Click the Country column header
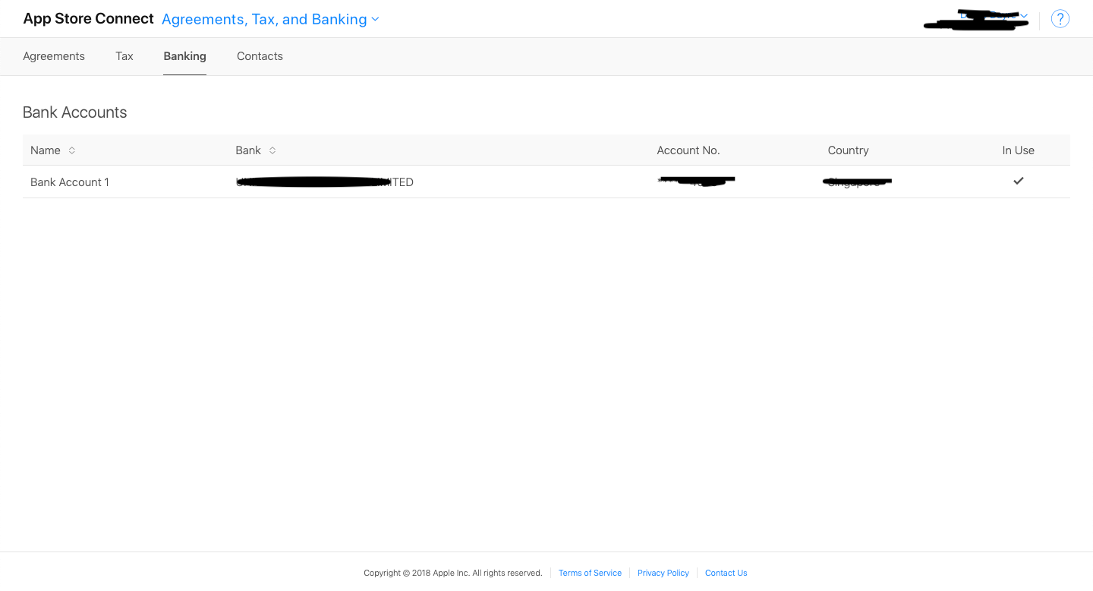 pyautogui.click(x=848, y=150)
